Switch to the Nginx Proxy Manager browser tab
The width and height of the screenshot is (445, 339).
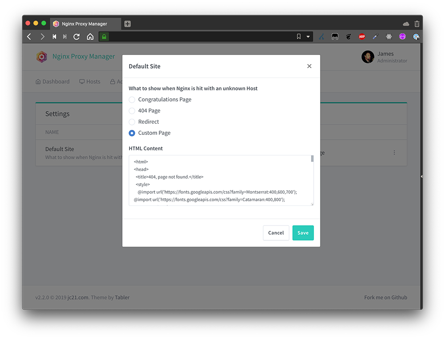pos(85,24)
